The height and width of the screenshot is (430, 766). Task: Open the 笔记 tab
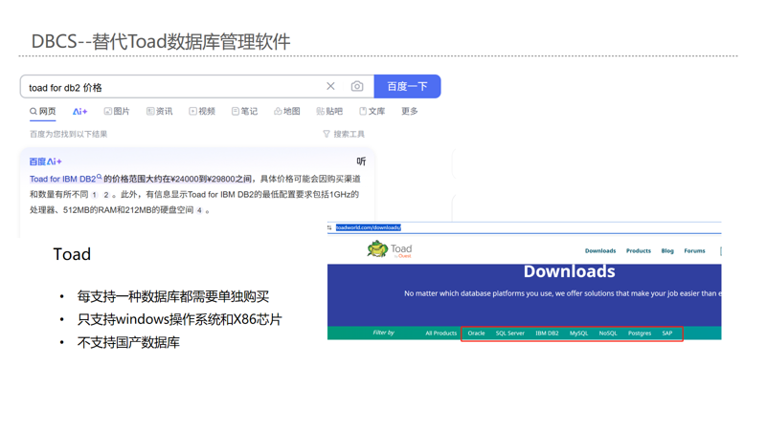[x=244, y=111]
